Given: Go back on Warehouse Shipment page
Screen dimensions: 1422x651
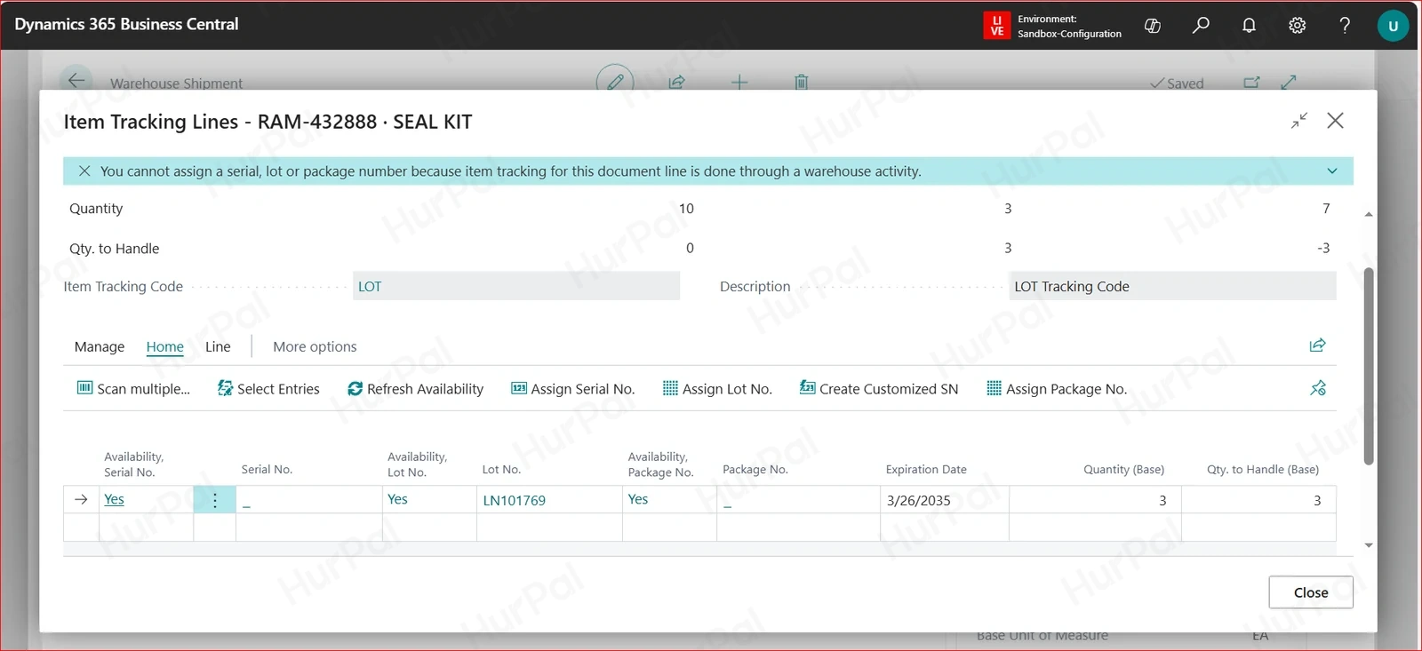Looking at the screenshot, I should point(76,81).
